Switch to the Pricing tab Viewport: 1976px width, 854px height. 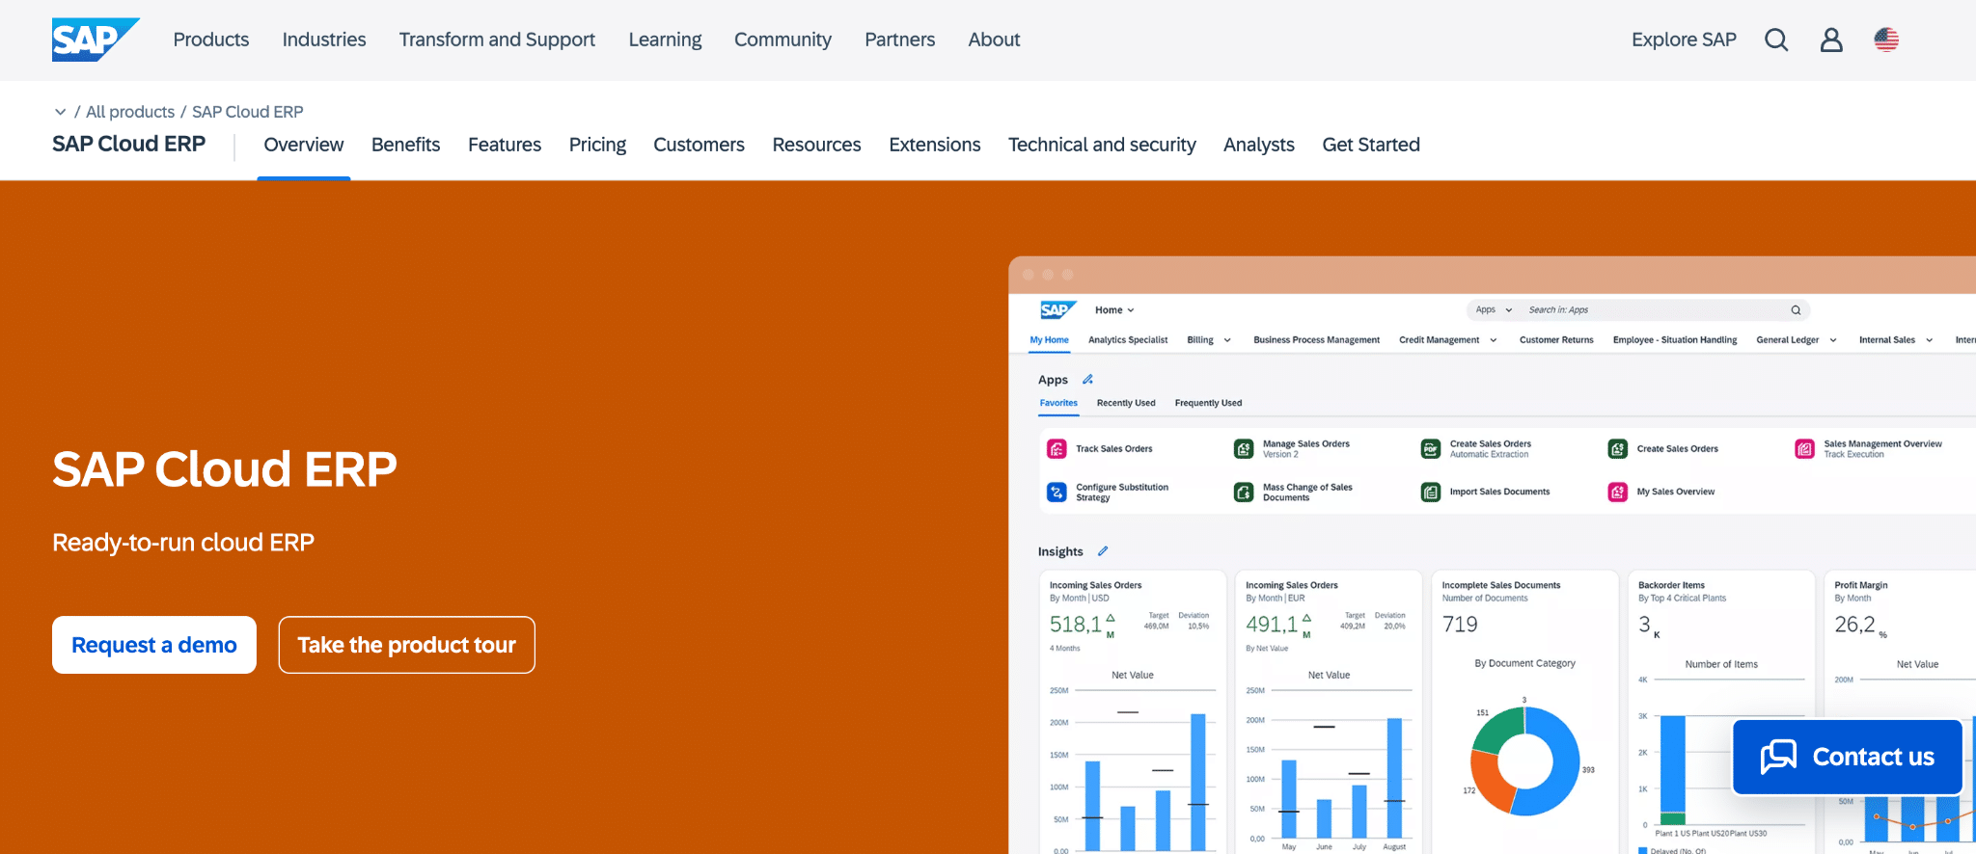597,145
